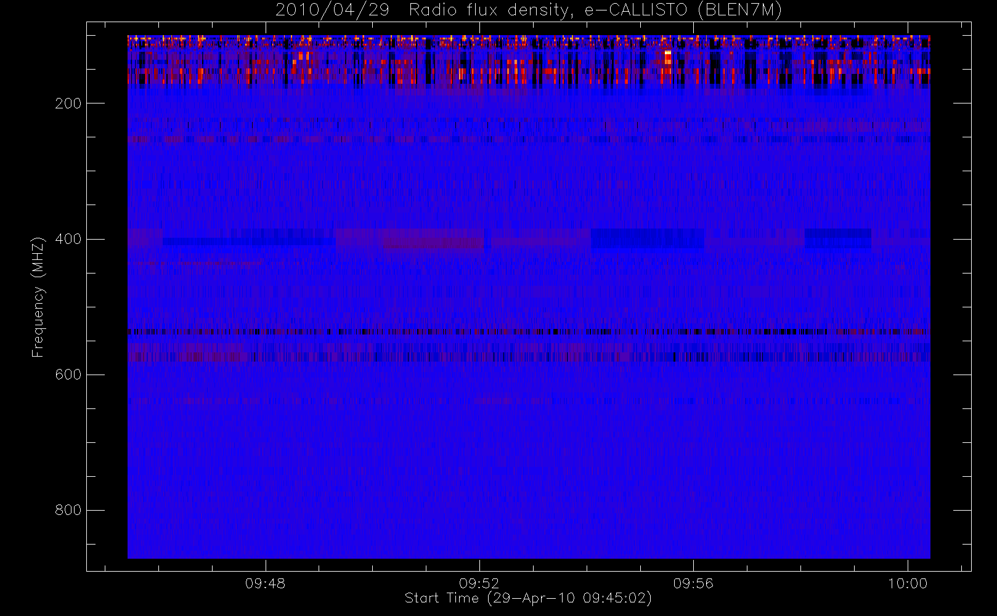997x616 pixels.
Task: Click the 'Start Time (29-Apr-10 09:45:02)' label
Action: tap(528, 598)
